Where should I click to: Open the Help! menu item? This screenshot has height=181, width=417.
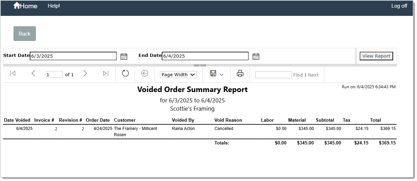click(x=54, y=6)
